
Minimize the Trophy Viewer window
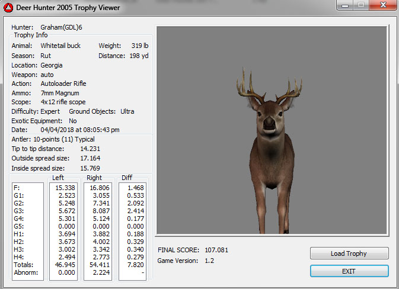[x=343, y=7]
